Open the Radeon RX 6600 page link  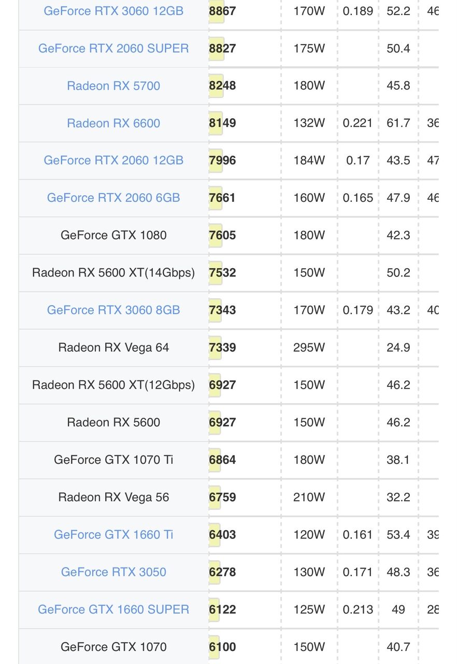[113, 123]
